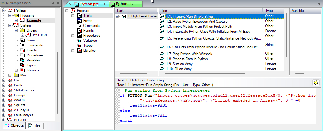Select the StdIoProcess project
Screen dimensions: 323x131
tap(24, 90)
